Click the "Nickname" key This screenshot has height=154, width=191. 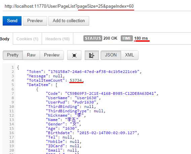click(58, 116)
